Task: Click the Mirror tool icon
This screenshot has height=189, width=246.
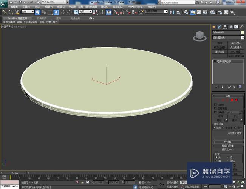Action: click(x=172, y=12)
